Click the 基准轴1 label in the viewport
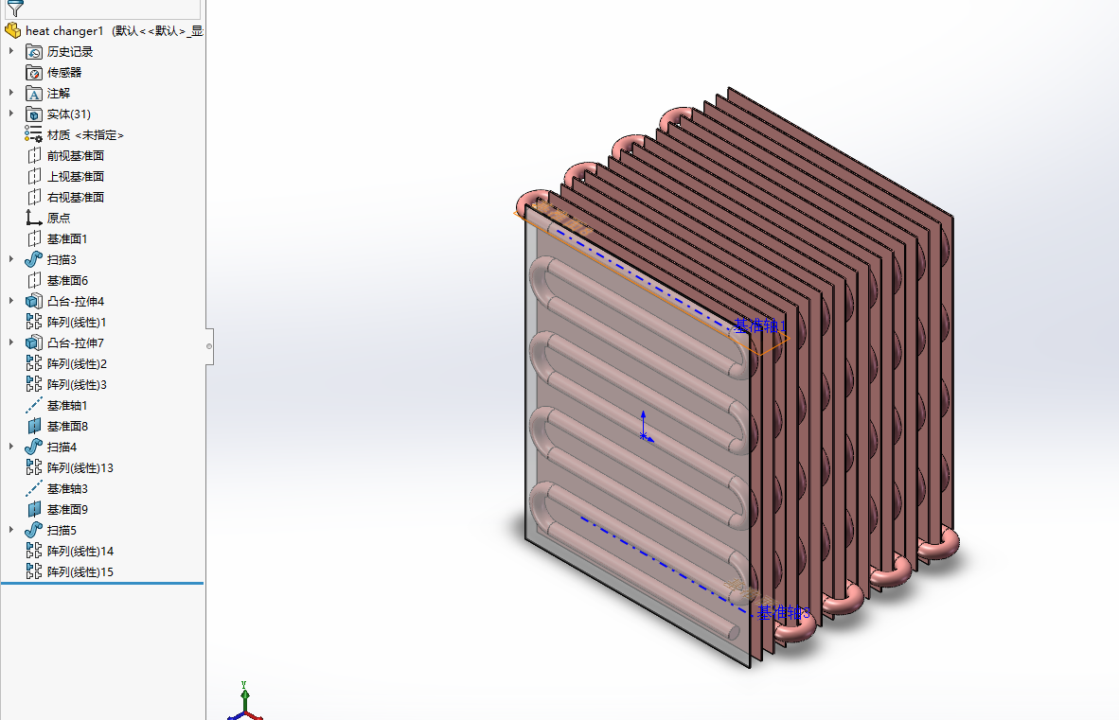 tap(761, 325)
